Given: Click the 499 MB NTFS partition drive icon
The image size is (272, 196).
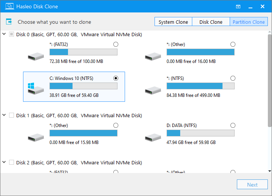Looking at the screenshot, I should click(153, 90).
